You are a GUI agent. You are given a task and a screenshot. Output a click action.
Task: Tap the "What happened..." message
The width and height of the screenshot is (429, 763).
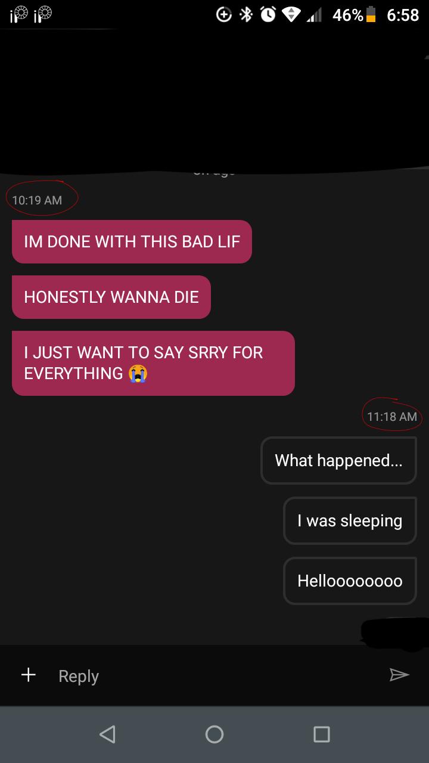click(338, 460)
